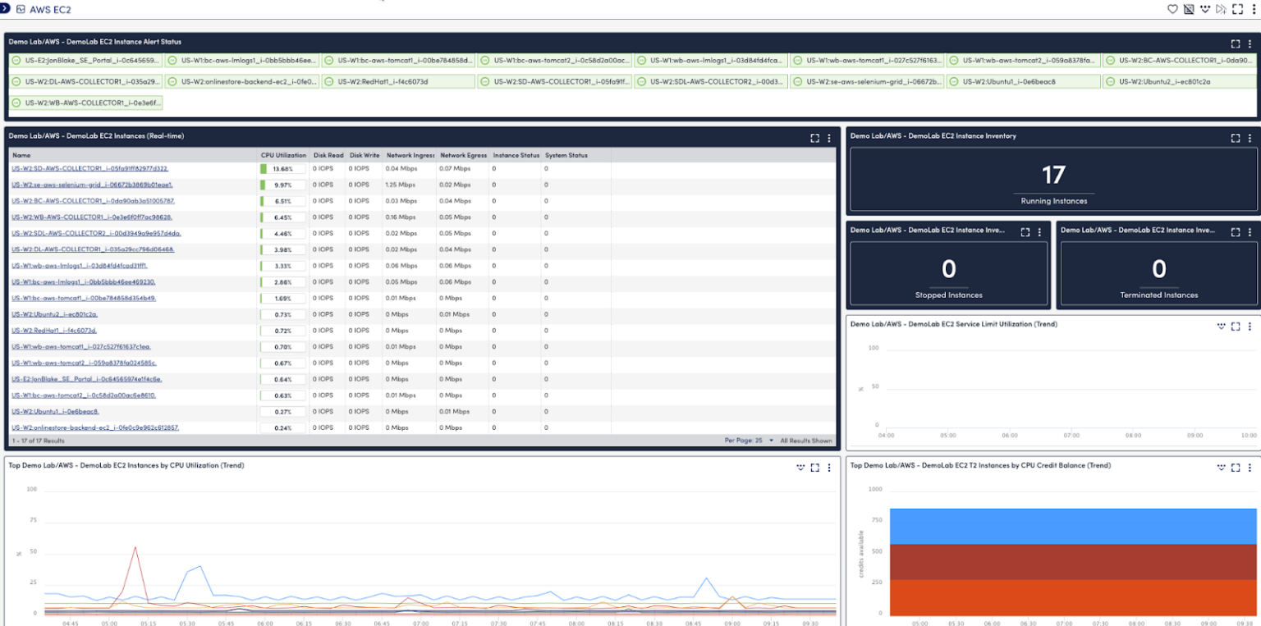Expand the Service Limit Utilization widget fullscreen
1261x626 pixels.
point(1236,326)
